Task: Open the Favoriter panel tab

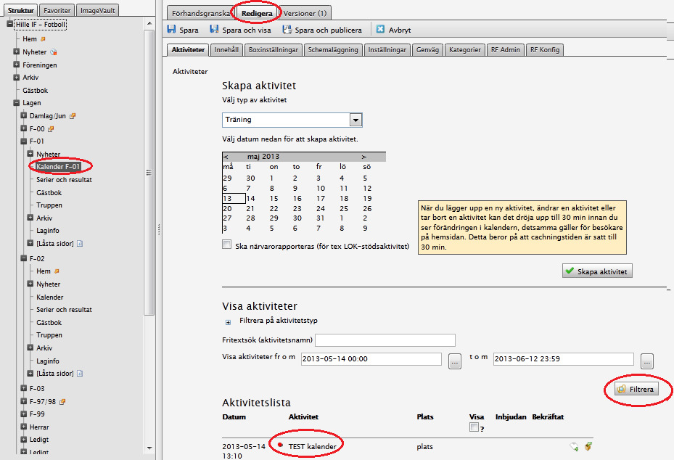Action: click(x=57, y=10)
